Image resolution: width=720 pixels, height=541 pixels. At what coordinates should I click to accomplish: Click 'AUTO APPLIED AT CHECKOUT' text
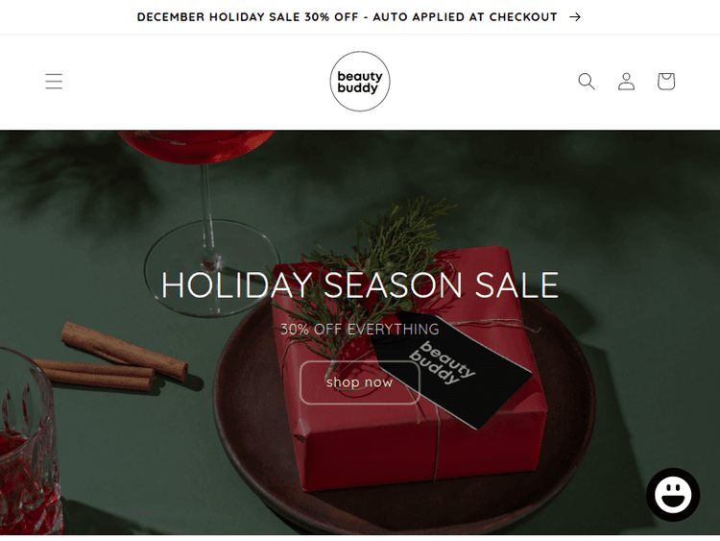(x=465, y=17)
